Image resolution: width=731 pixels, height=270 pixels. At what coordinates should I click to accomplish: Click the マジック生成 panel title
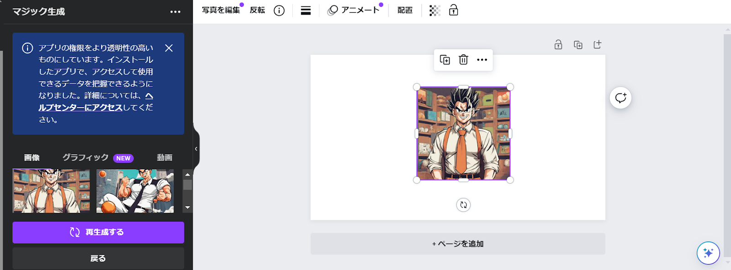[x=39, y=12]
